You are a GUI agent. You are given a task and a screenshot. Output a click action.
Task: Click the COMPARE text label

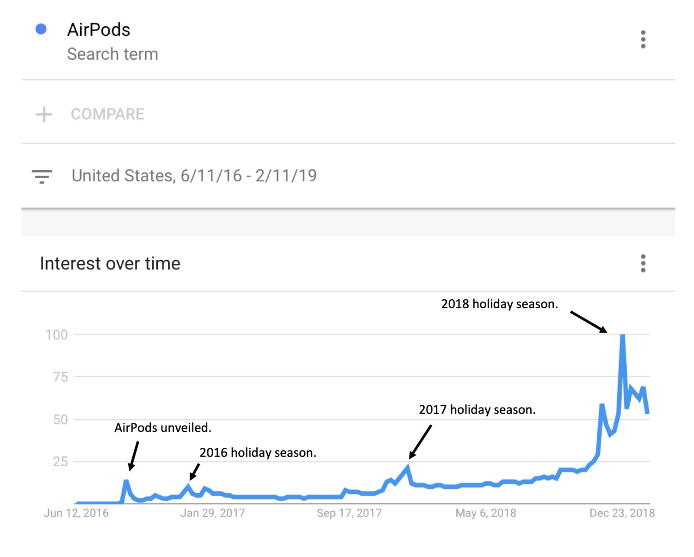pos(107,114)
